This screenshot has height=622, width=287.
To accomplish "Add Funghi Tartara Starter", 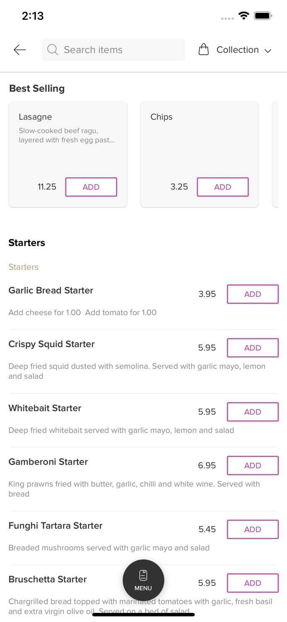I will click(252, 529).
